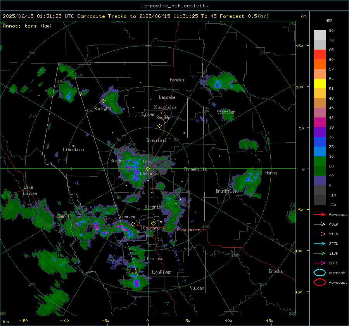The image size is (349, 326).
Task: Click the Hanna city label
Action: (271, 173)
